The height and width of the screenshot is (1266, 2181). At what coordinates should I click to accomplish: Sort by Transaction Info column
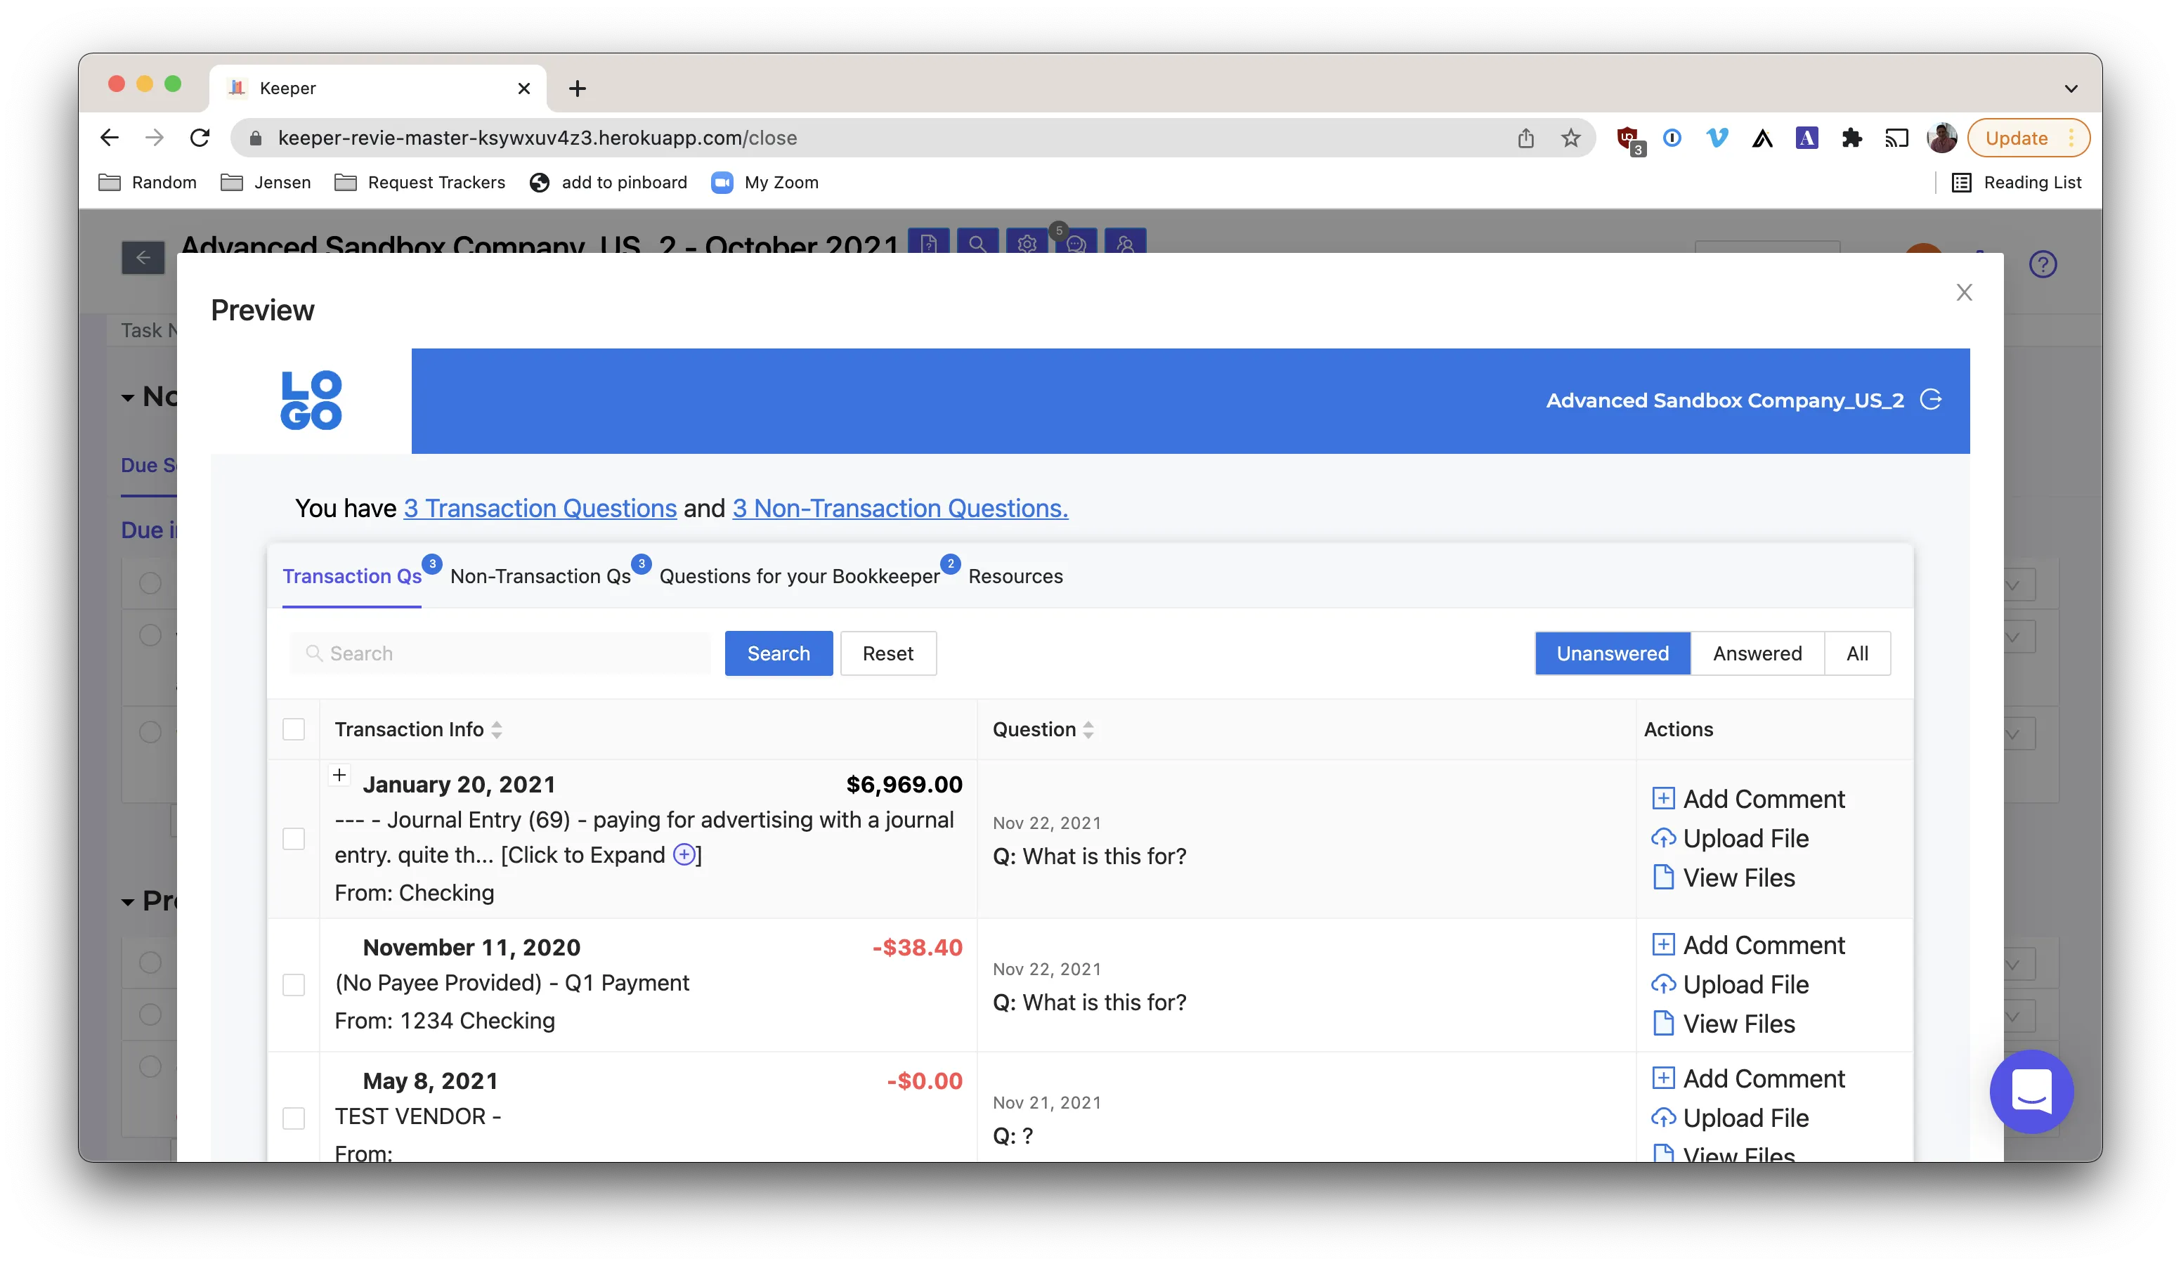497,729
